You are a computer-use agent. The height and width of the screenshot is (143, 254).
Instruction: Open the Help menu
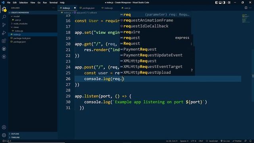(x=62, y=3)
